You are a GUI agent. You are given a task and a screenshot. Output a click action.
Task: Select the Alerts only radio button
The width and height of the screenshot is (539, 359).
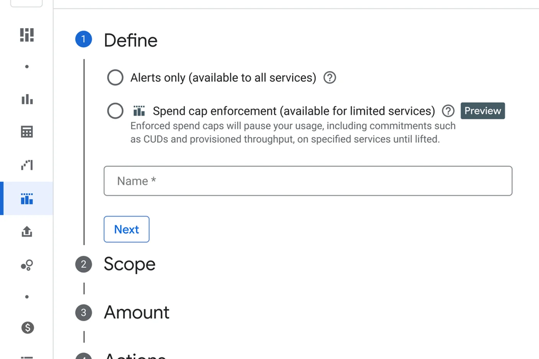click(115, 78)
